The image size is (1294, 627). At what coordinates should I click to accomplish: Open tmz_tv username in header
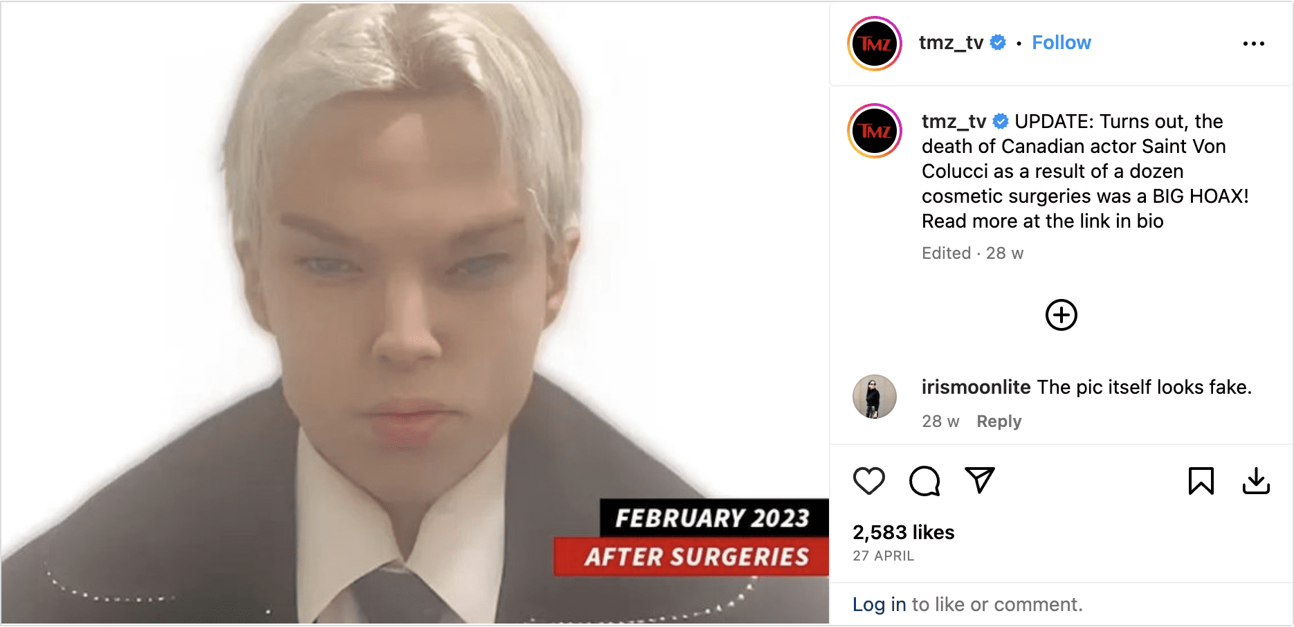pyautogui.click(x=951, y=43)
